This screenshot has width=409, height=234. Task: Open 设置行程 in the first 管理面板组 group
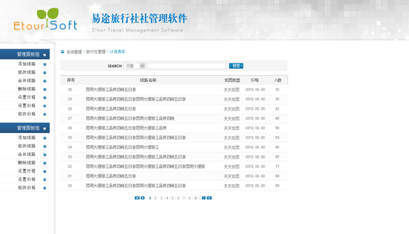27,97
